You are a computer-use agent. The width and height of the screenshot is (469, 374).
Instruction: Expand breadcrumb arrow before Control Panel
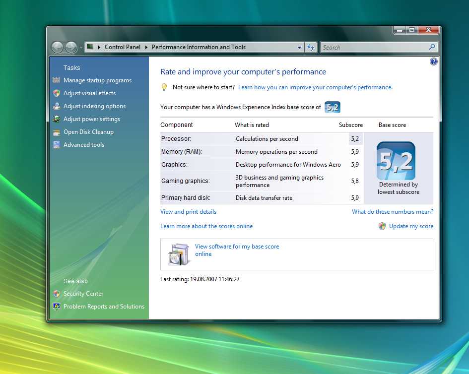pos(99,47)
